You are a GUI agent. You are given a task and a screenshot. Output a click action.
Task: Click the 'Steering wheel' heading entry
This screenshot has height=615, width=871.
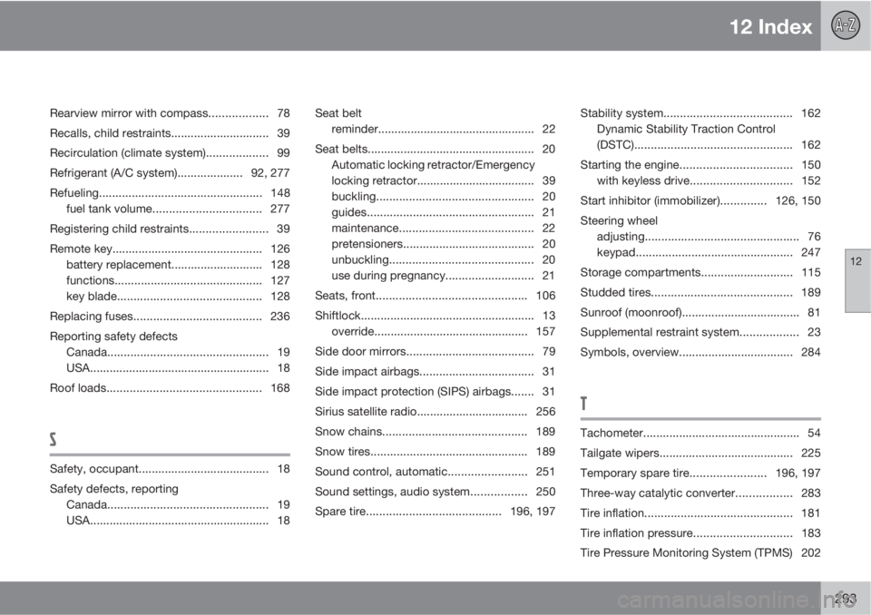pos(619,221)
